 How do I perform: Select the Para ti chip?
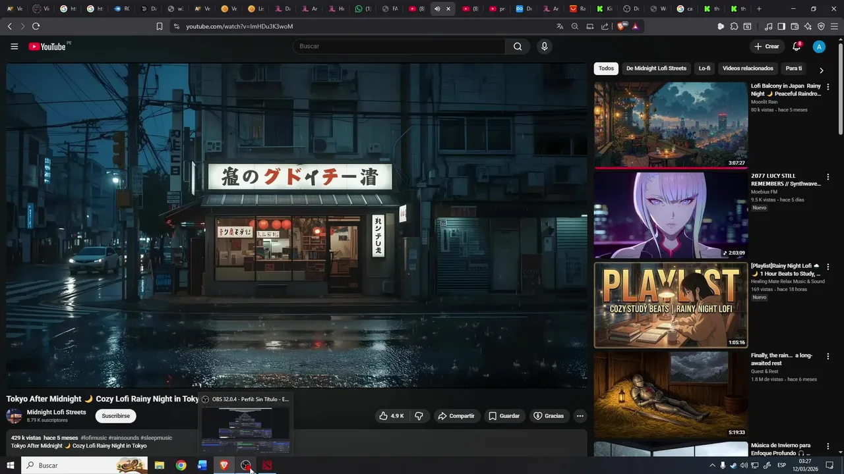[794, 68]
